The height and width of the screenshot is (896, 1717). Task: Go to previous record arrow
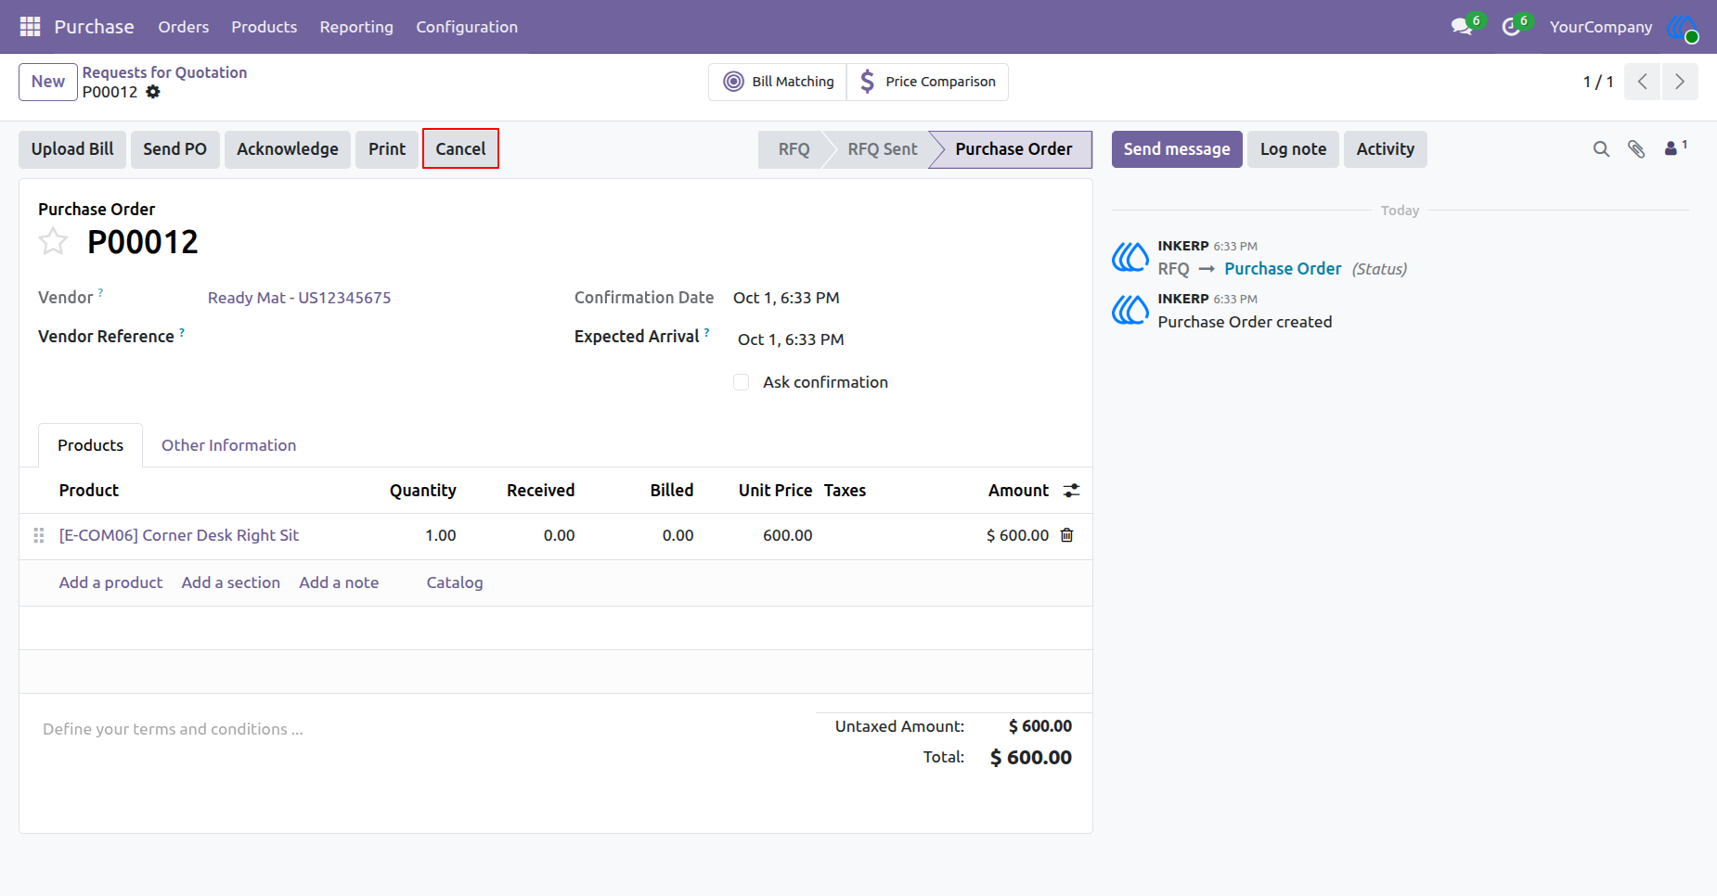1642,82
